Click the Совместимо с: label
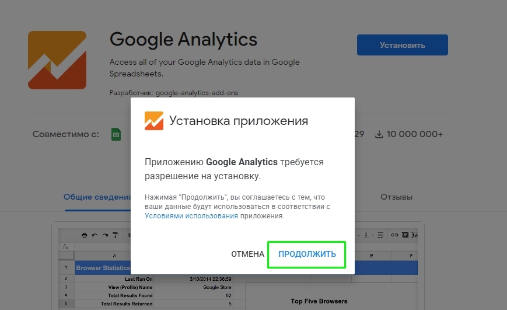Viewport: 507px width, 310px height. tap(66, 134)
